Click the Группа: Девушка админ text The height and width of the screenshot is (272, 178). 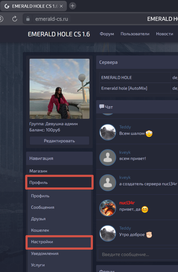54,124
